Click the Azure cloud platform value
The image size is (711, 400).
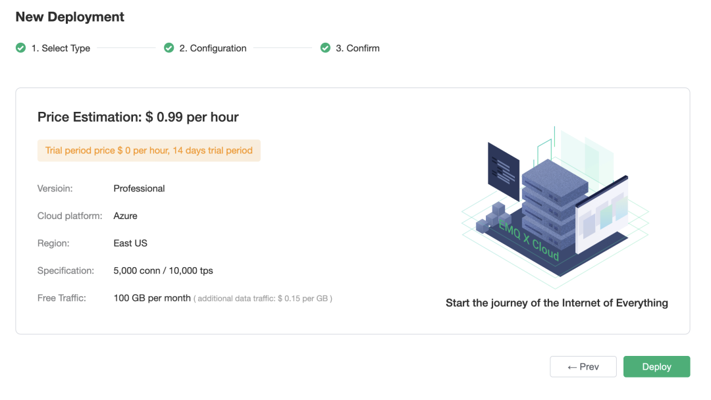125,216
